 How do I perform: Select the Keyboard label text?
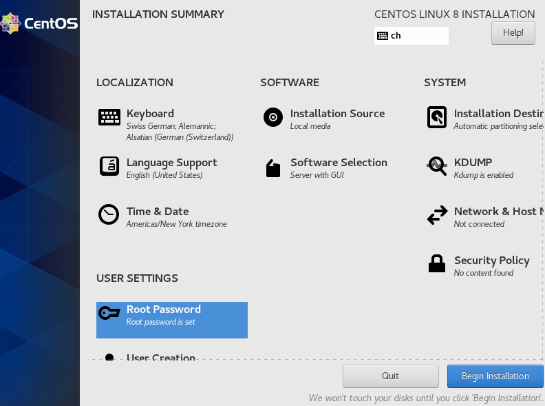pos(150,114)
